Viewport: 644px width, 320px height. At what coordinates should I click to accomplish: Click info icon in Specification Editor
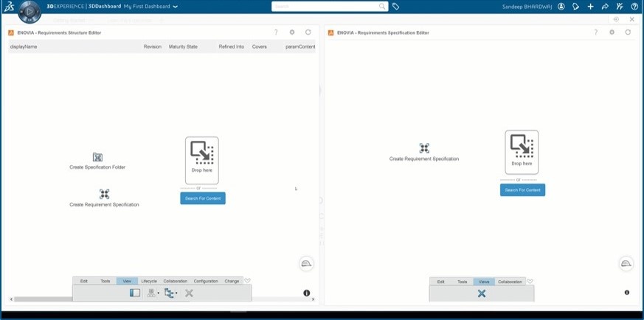click(627, 293)
